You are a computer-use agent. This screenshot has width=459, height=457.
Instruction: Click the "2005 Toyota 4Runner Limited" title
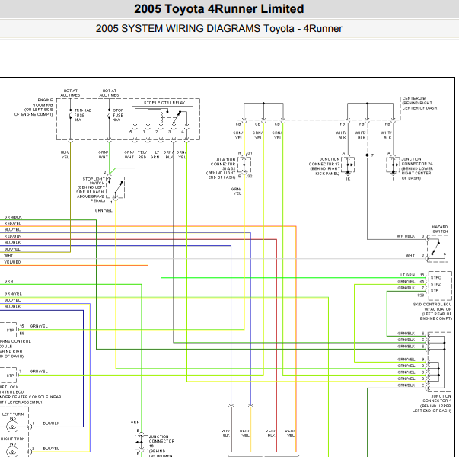[x=219, y=9]
